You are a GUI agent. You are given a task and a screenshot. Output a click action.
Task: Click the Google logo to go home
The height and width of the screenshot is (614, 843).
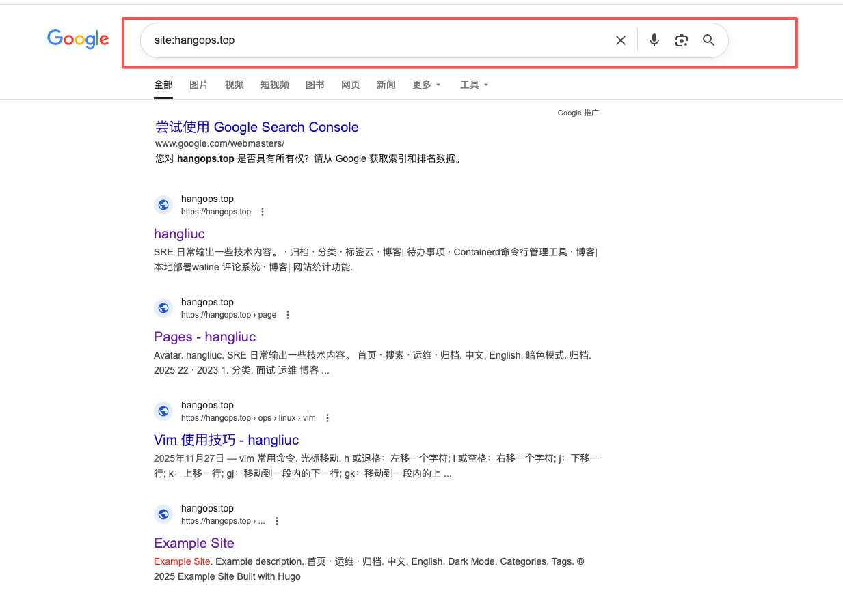pyautogui.click(x=77, y=40)
